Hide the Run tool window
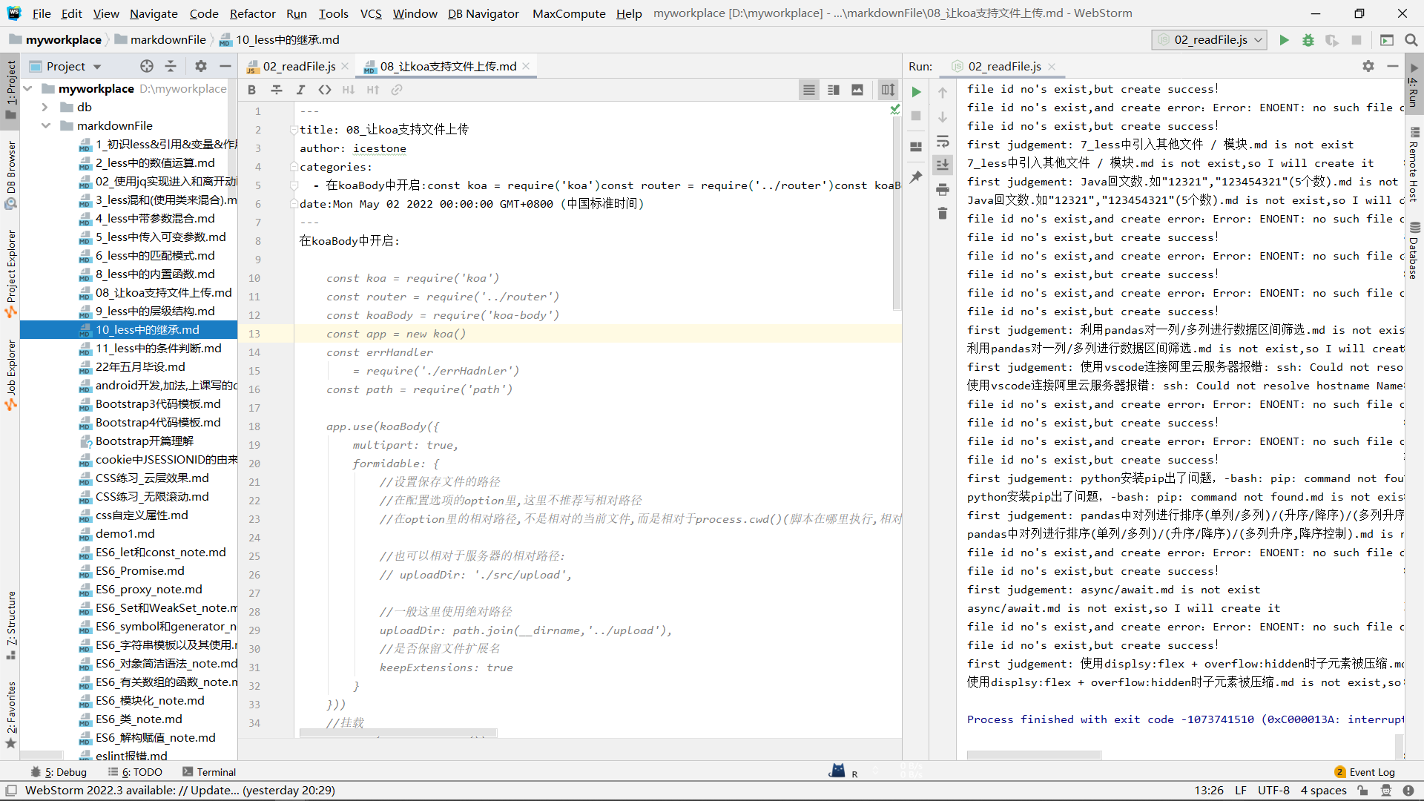 point(1393,66)
